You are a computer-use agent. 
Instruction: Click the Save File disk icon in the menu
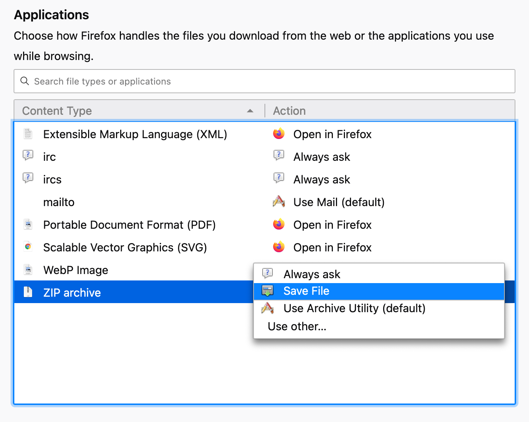pos(268,291)
